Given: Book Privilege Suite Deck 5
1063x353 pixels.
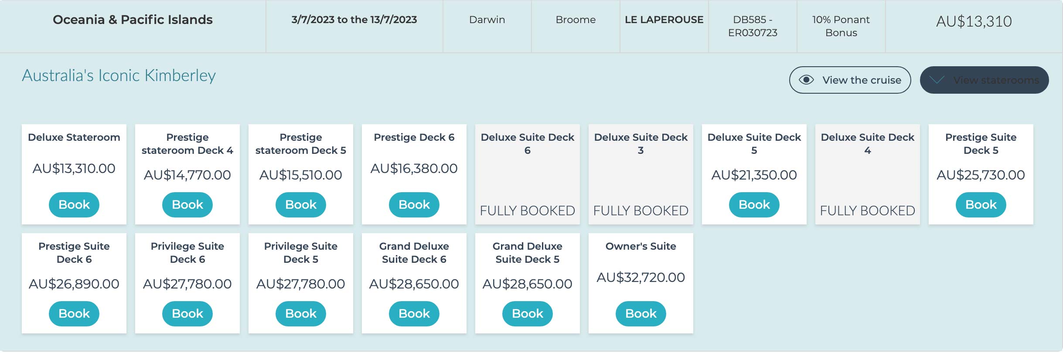Looking at the screenshot, I should (x=300, y=313).
